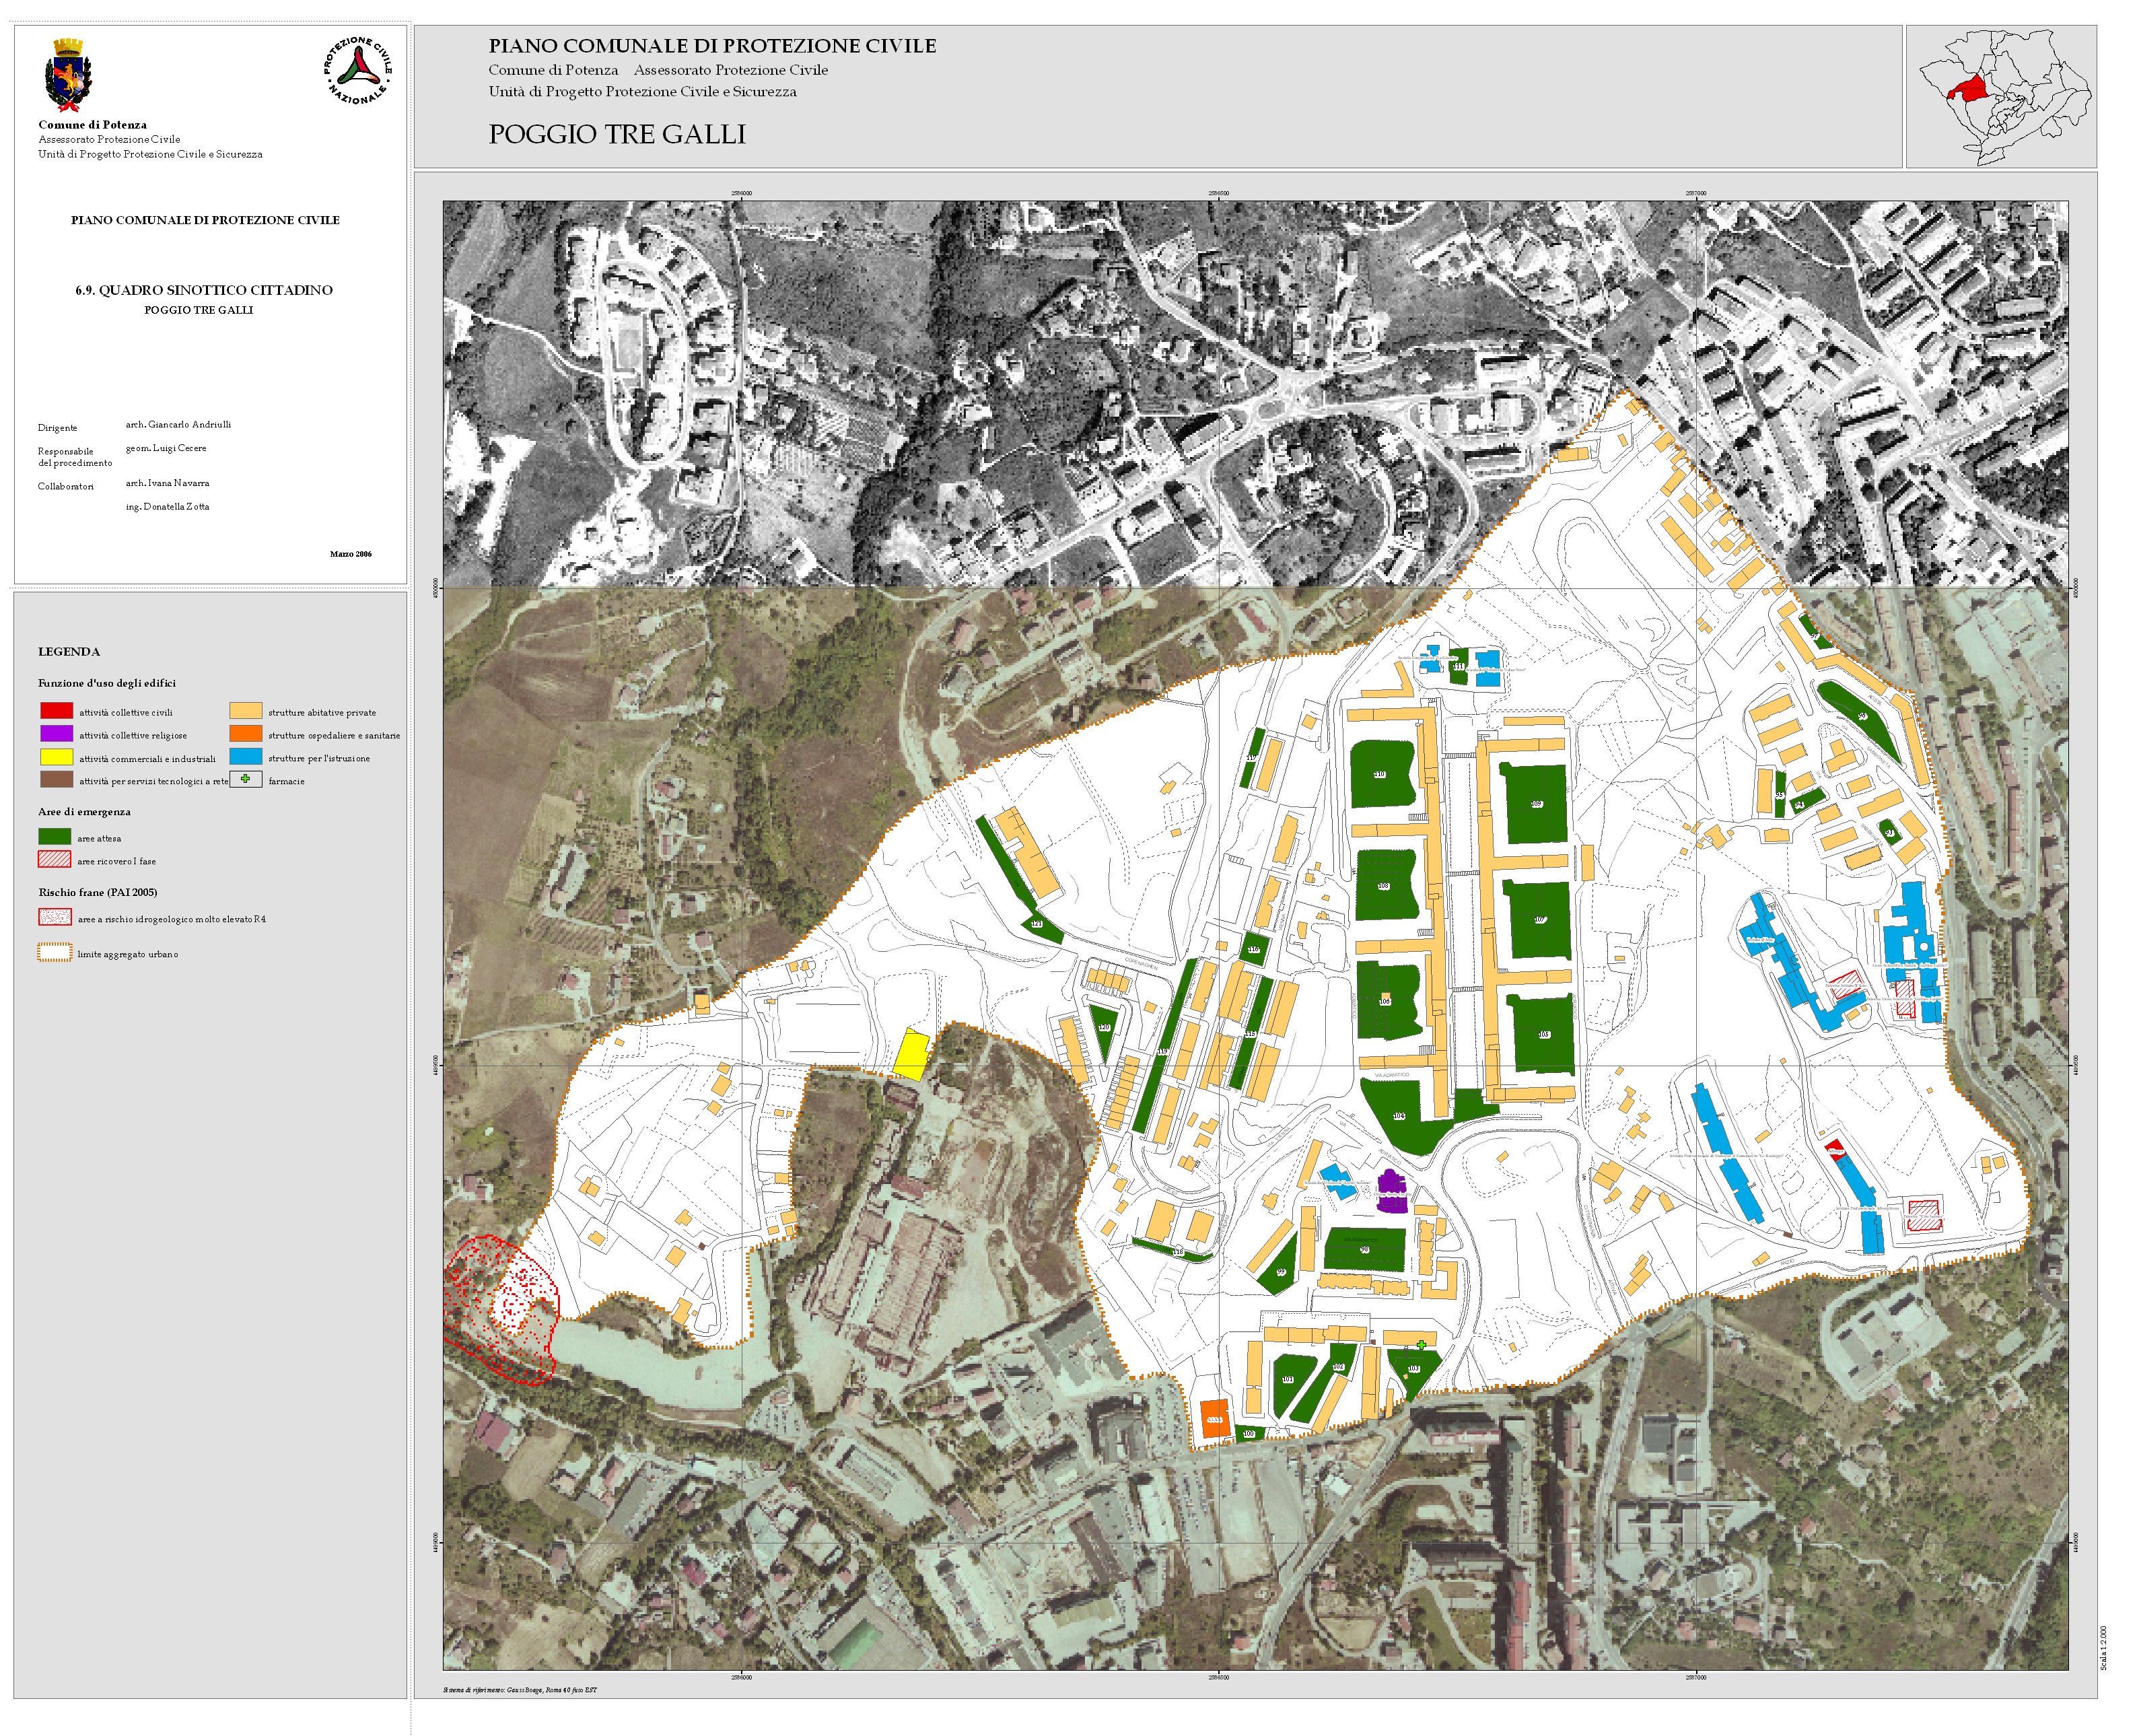Click the Comune di Potenza coat of arms

[68, 76]
